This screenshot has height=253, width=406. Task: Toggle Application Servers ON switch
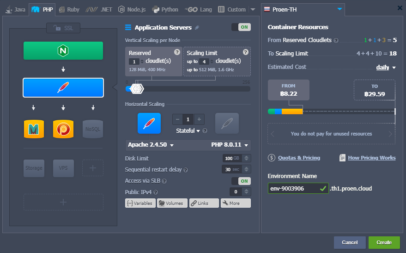point(241,27)
